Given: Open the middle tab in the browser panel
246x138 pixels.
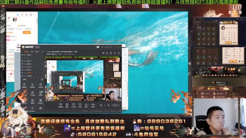Looking at the screenshot, I should click(19, 29).
